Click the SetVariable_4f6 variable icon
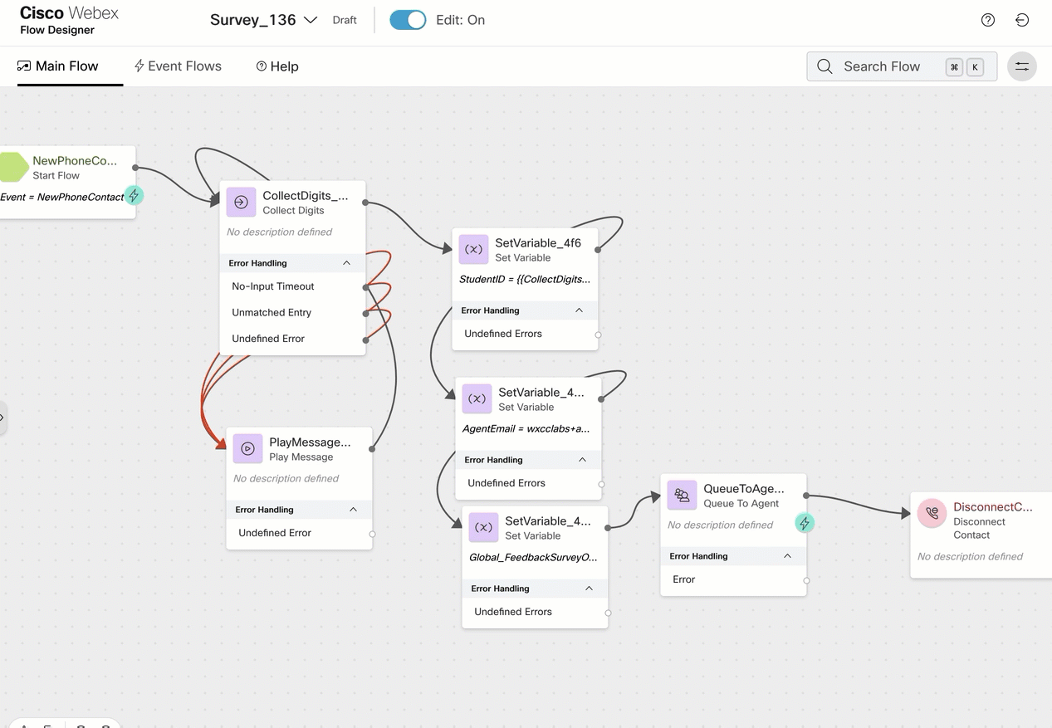 click(473, 249)
